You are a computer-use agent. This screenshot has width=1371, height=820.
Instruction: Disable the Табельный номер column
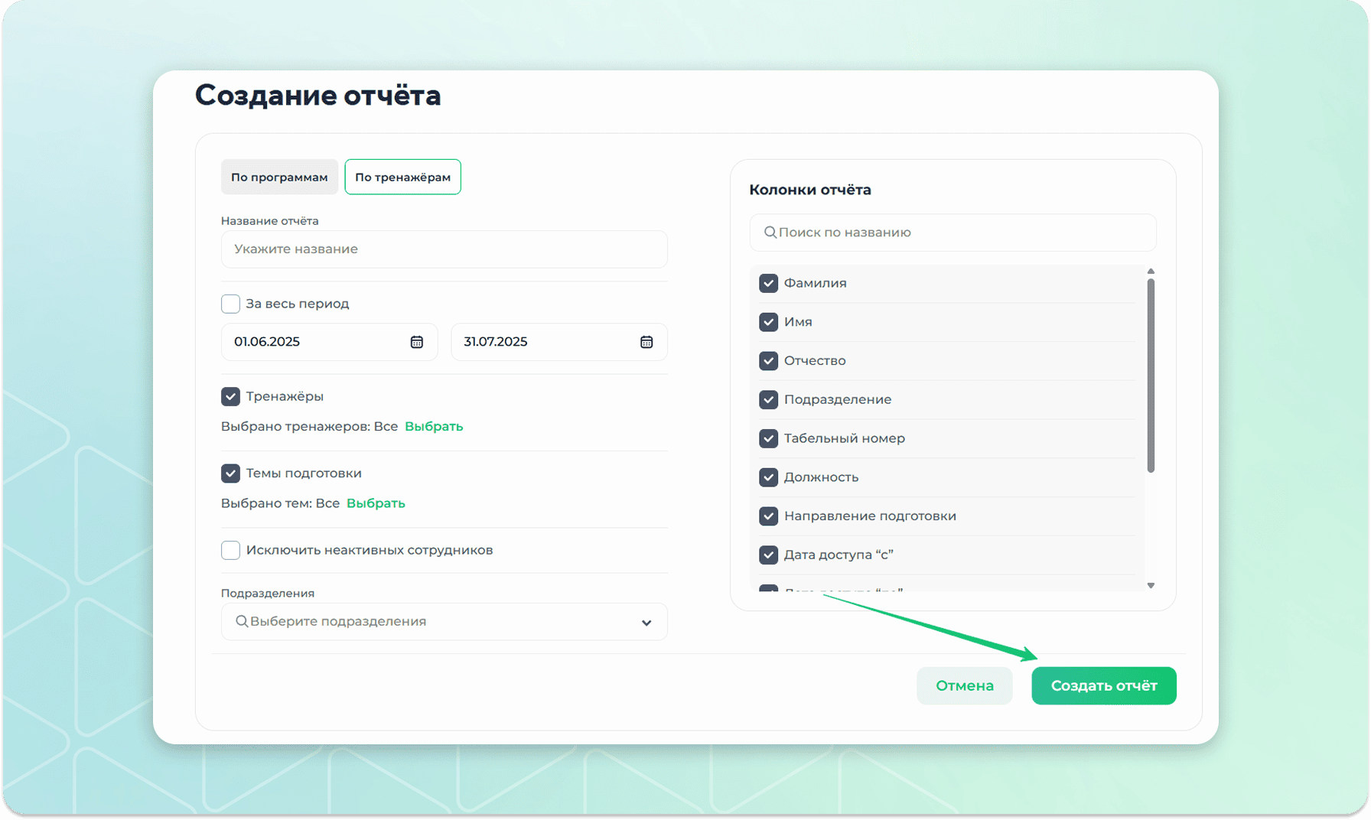point(768,438)
